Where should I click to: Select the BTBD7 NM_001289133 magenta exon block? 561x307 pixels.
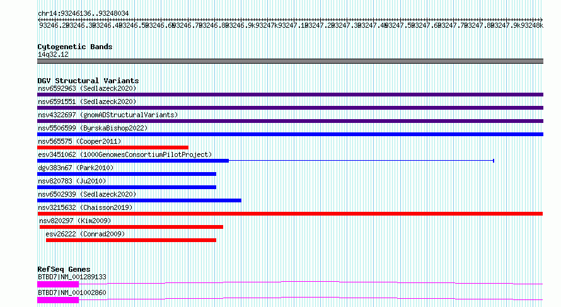tap(58, 284)
